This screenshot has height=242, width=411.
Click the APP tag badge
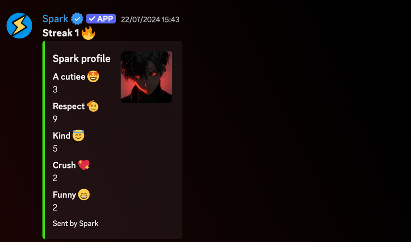pos(101,19)
